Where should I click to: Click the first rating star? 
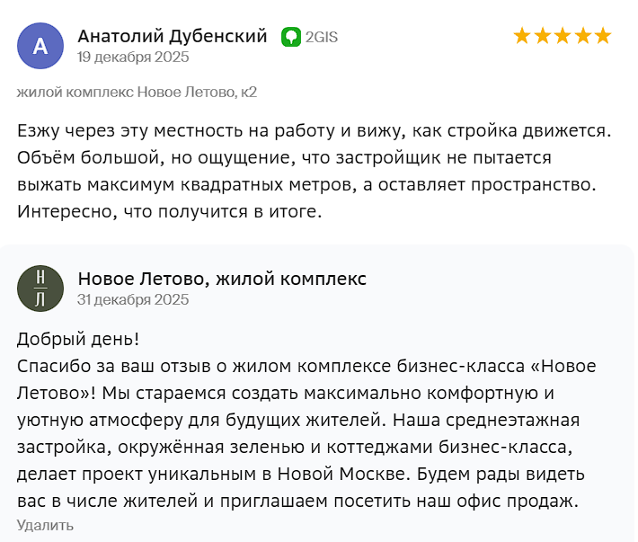[x=522, y=36]
